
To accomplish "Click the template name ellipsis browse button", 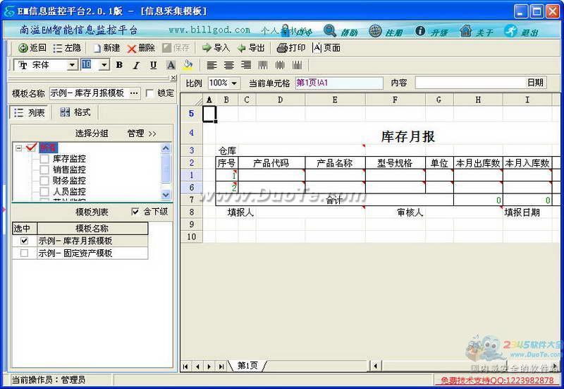I will pos(134,93).
